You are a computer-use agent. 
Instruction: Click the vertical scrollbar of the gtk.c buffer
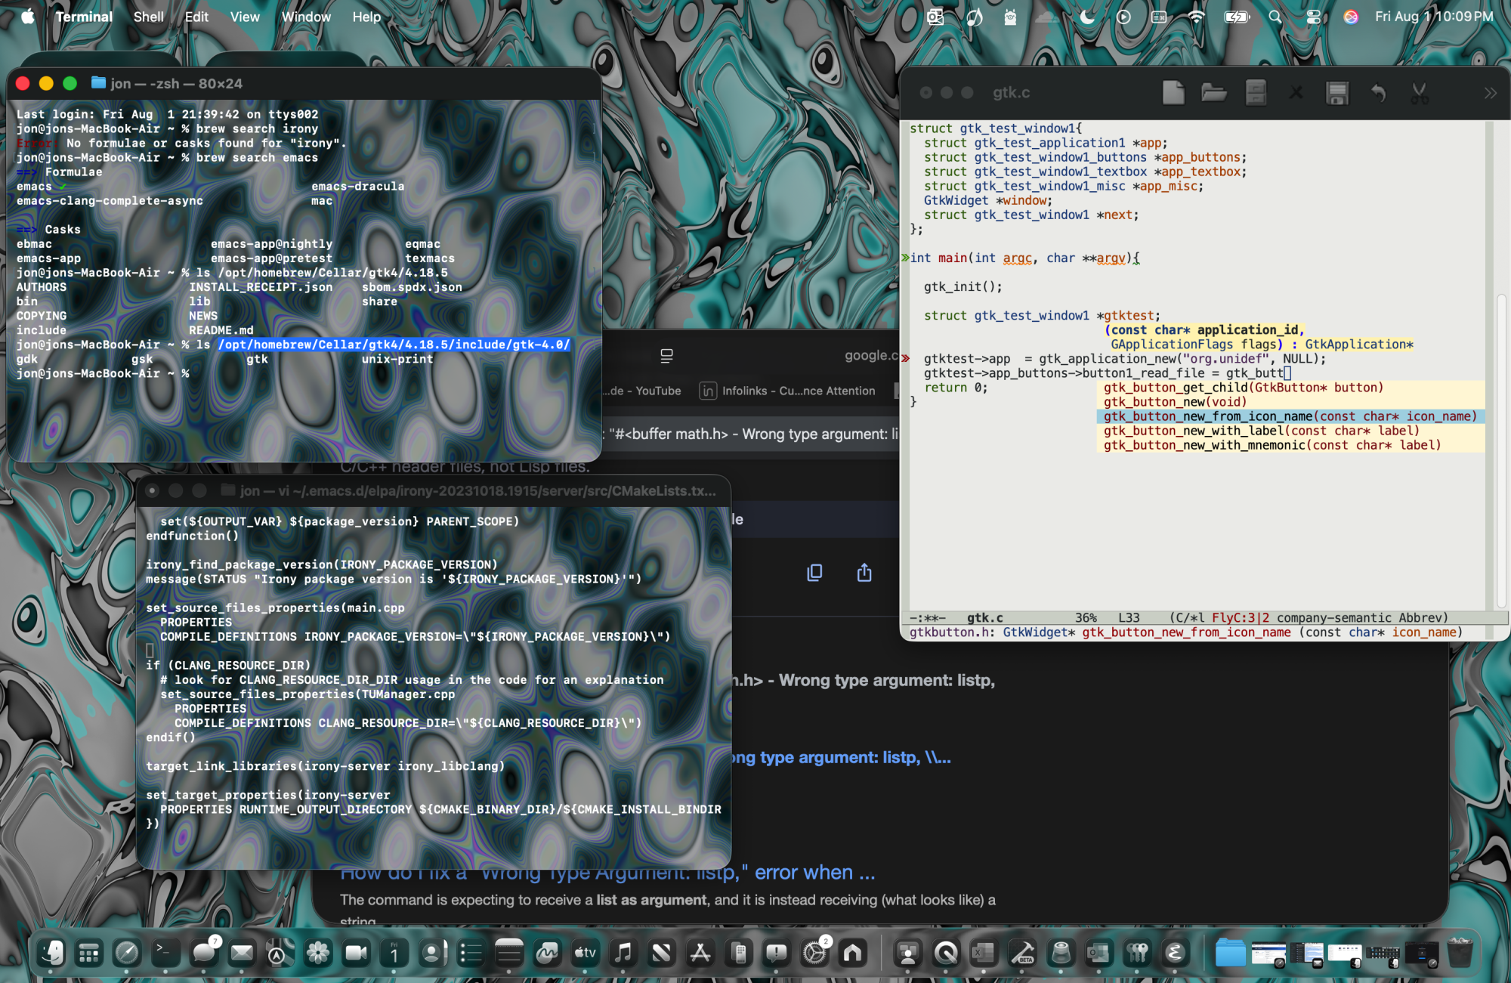(x=1502, y=453)
